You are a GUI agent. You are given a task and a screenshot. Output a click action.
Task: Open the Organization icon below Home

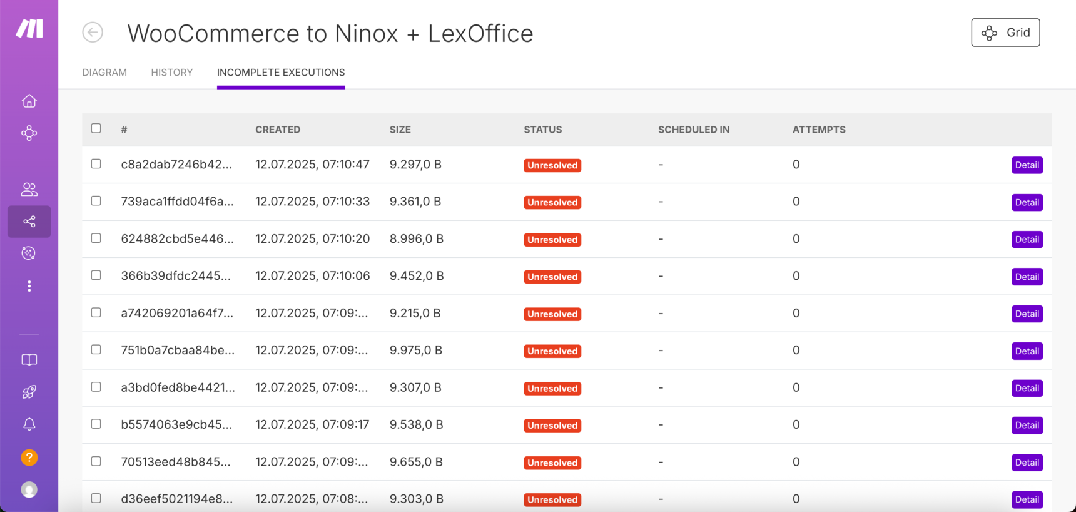(29, 133)
